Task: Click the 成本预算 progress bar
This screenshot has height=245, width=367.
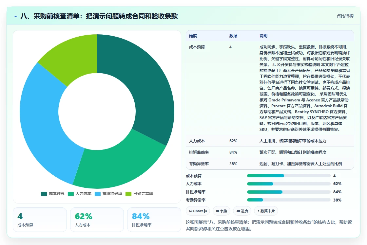Action: [x=289, y=176]
